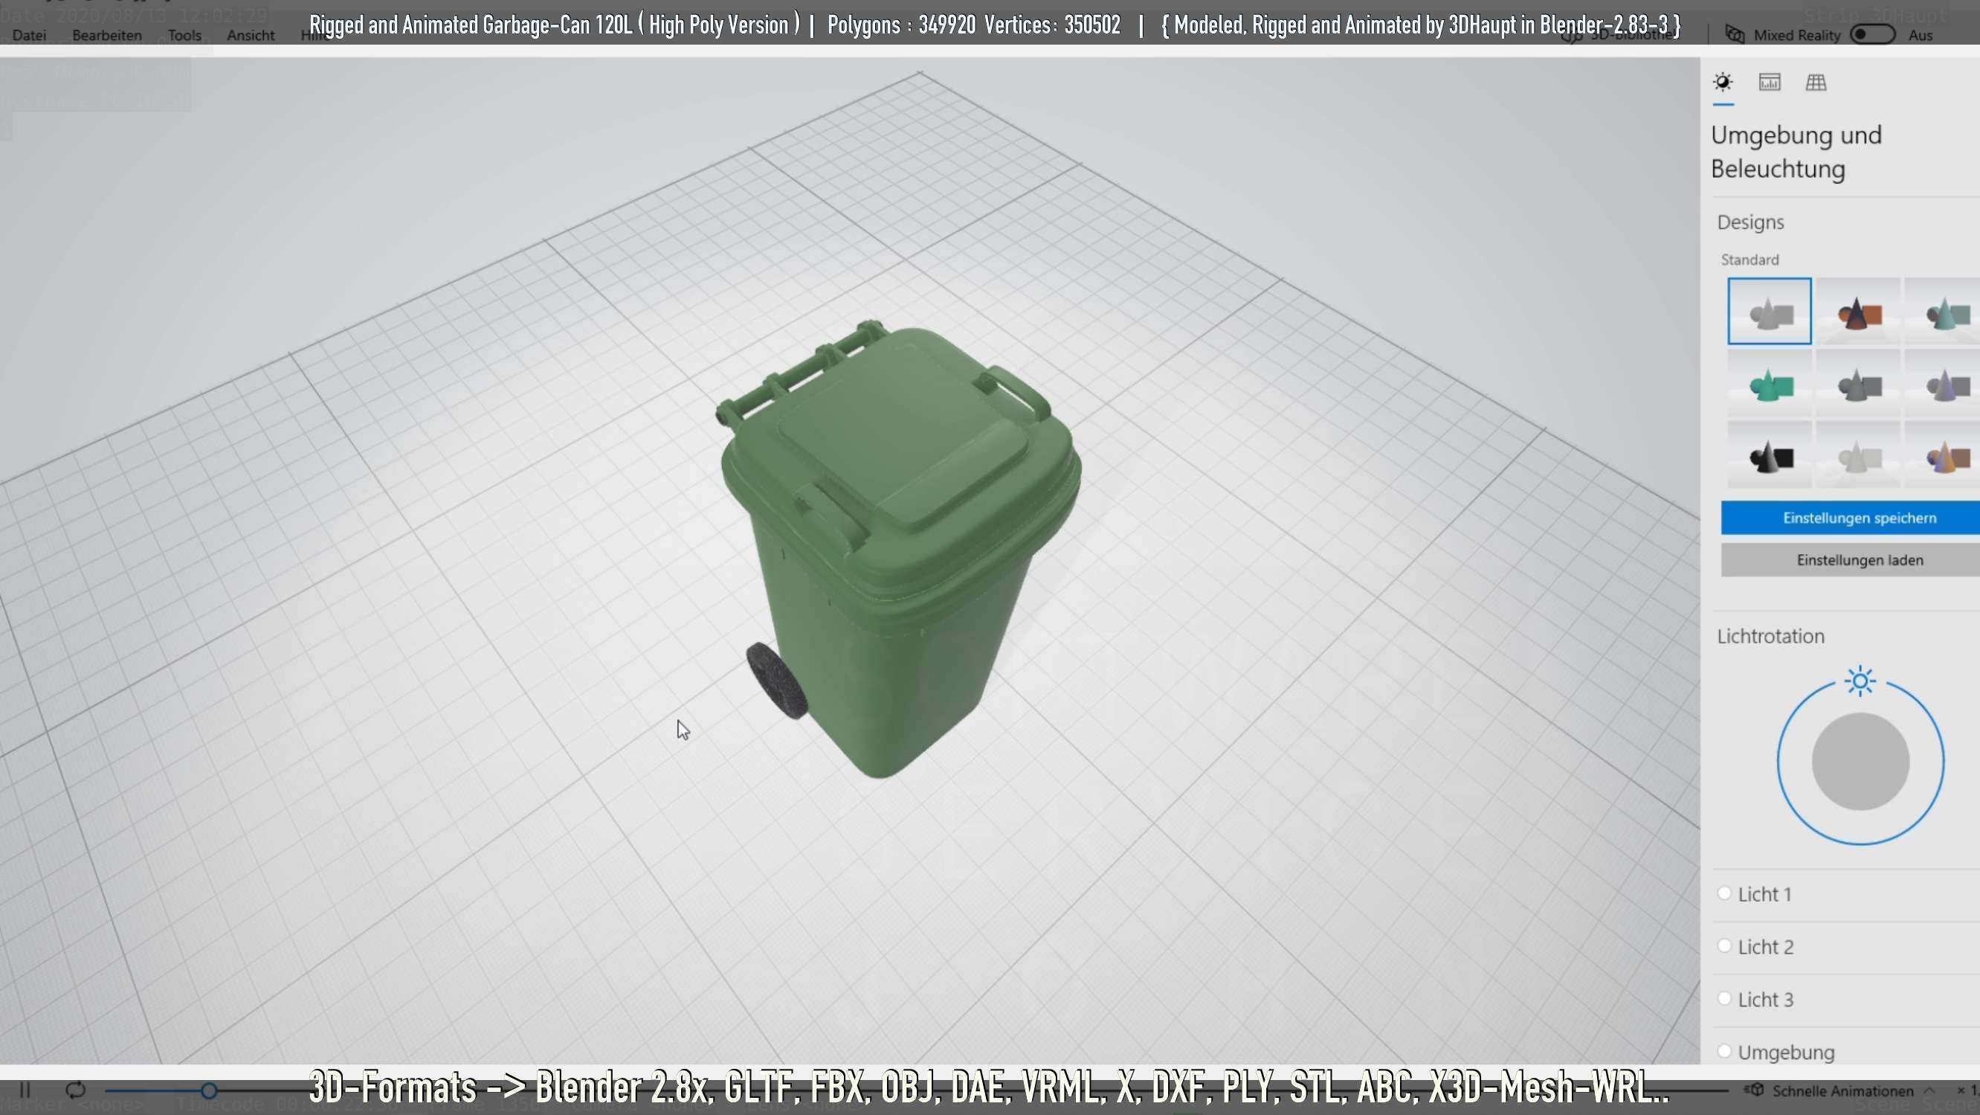Image resolution: width=1980 pixels, height=1115 pixels.
Task: Select the grey default design thumbnail
Action: 1770,312
